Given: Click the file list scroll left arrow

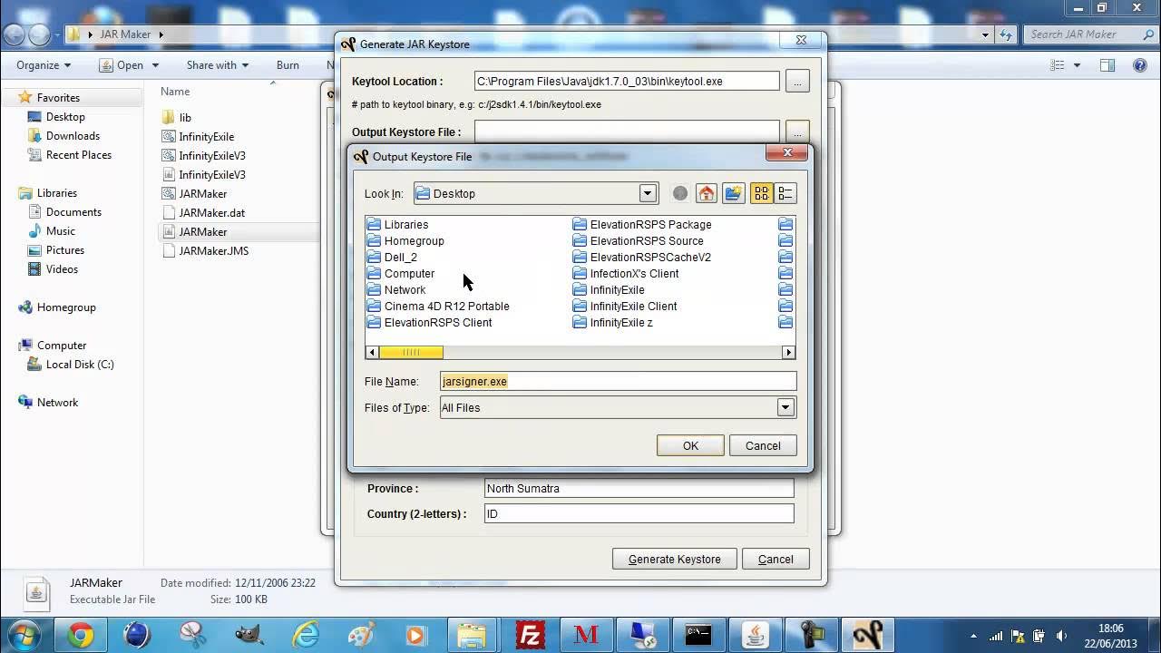Looking at the screenshot, I should [372, 352].
